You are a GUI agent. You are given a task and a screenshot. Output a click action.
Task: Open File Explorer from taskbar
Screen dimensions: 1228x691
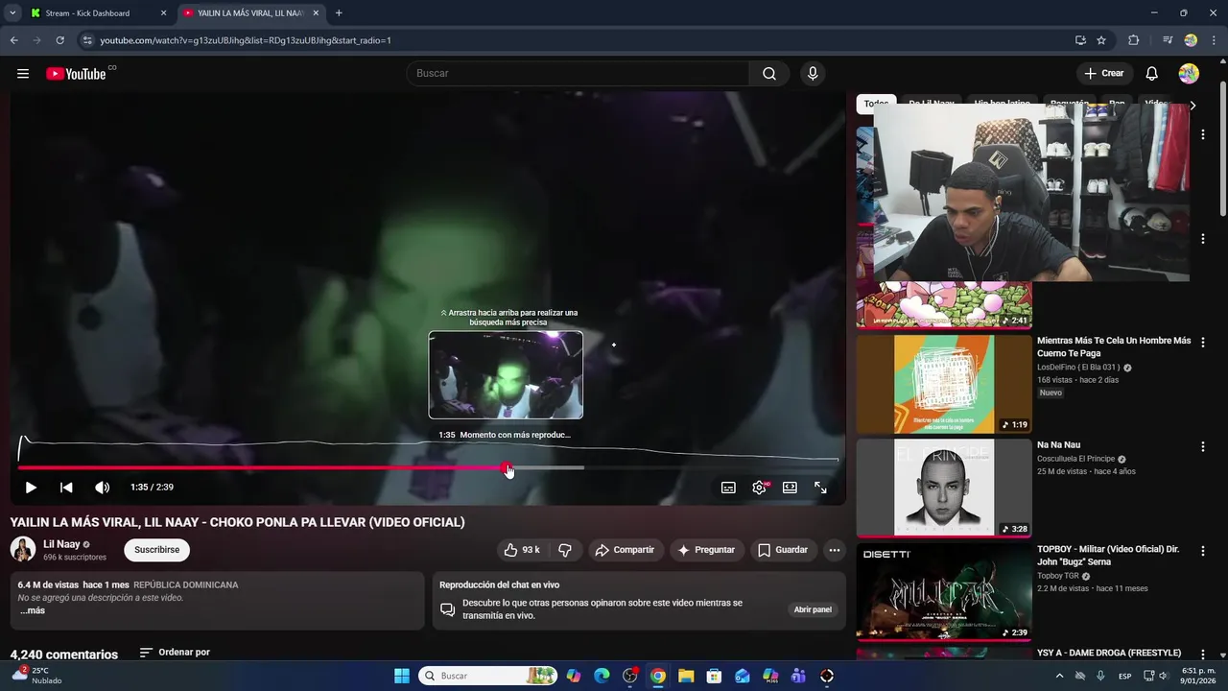pos(686,676)
